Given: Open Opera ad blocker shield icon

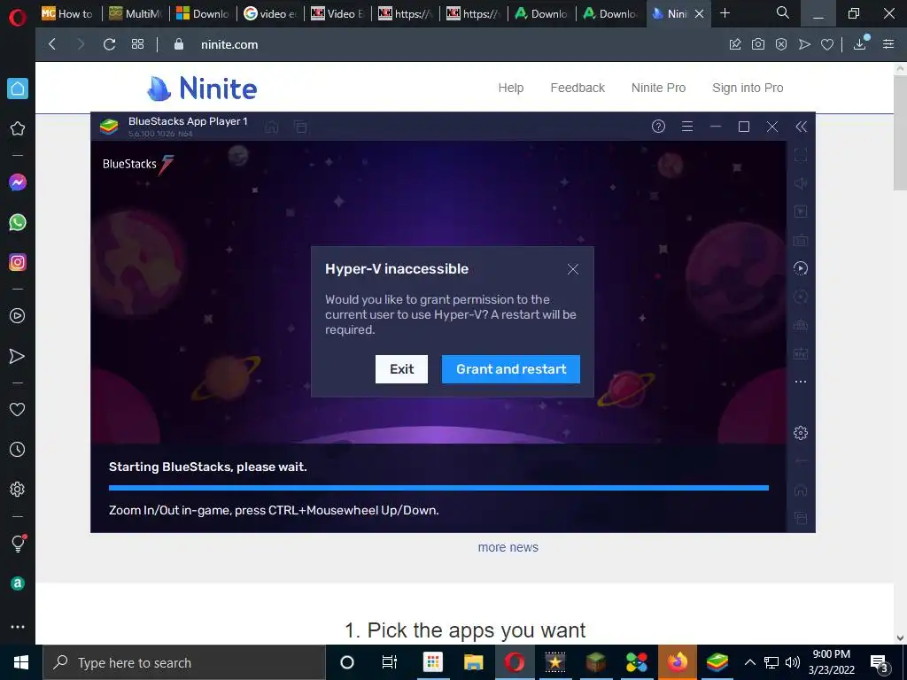Looking at the screenshot, I should tap(781, 44).
